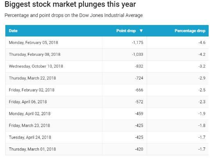Screen dimensions: 213x159
Task: Select the Friday, March 23, 2018 row
Action: [x=107, y=125]
